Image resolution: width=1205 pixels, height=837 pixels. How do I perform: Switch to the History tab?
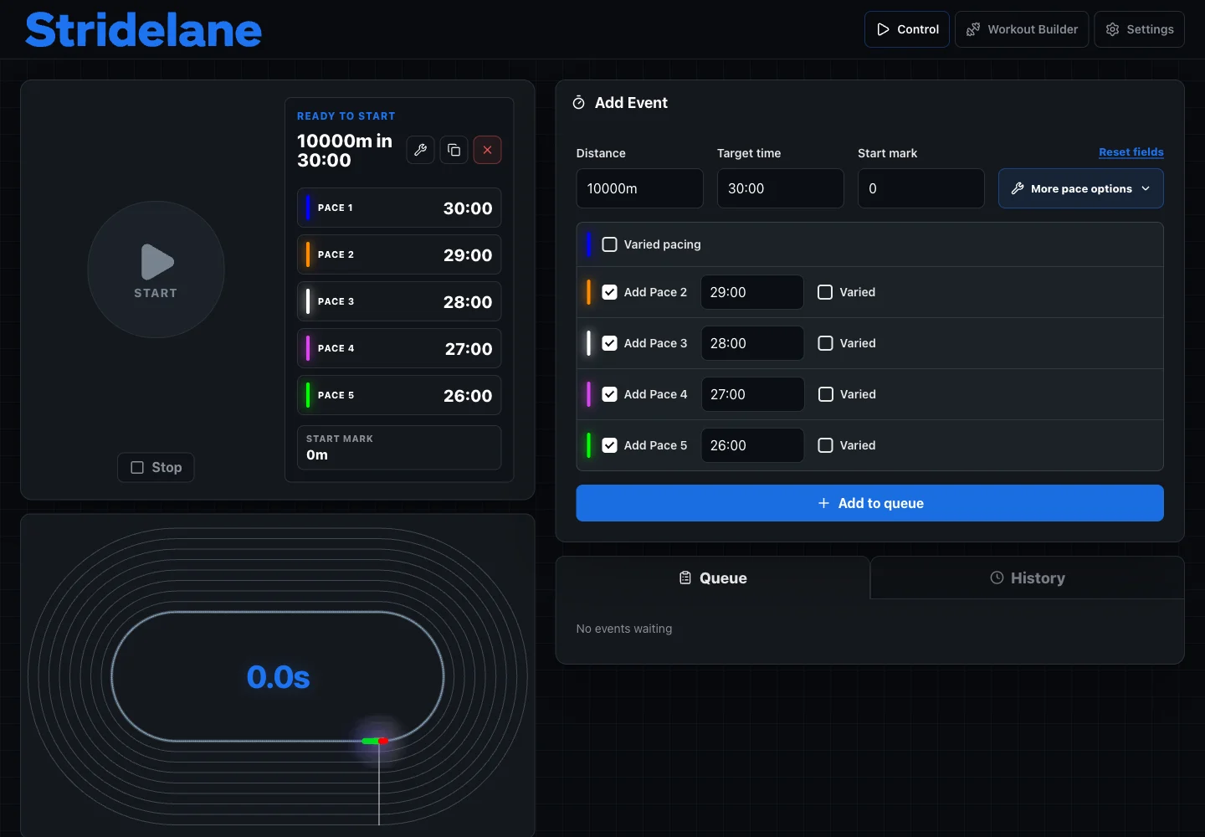[x=1028, y=578]
